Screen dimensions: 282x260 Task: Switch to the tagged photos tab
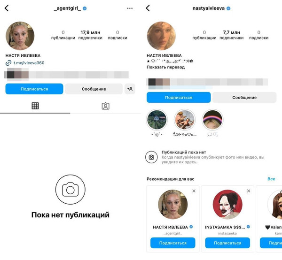pos(106,106)
